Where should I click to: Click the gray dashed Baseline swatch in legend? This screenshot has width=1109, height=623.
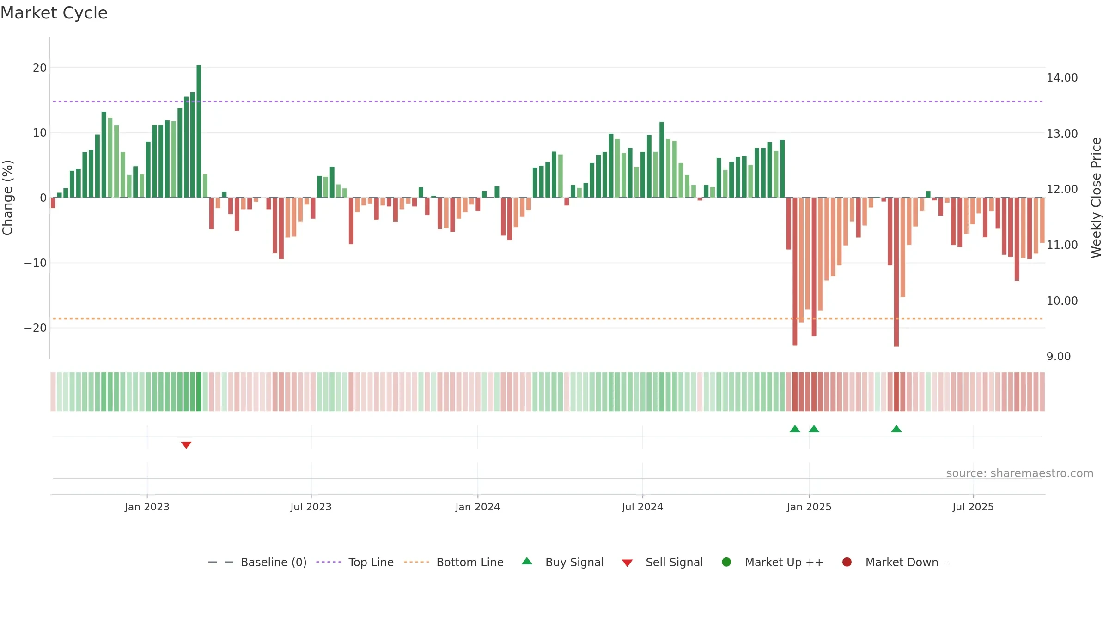[221, 562]
